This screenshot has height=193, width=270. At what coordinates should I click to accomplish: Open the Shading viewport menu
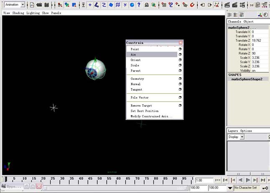[18, 13]
